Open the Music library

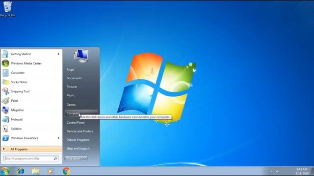(70, 95)
